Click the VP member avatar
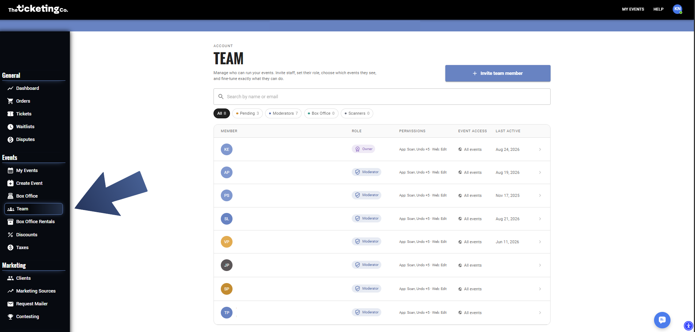The image size is (695, 332). click(x=227, y=242)
